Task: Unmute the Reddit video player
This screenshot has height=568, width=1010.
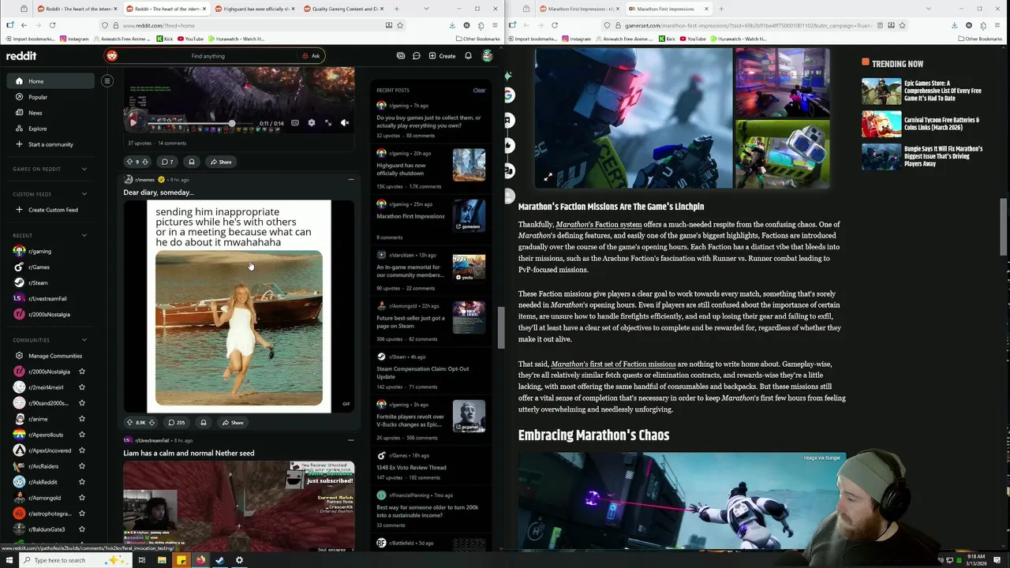Action: click(x=345, y=123)
